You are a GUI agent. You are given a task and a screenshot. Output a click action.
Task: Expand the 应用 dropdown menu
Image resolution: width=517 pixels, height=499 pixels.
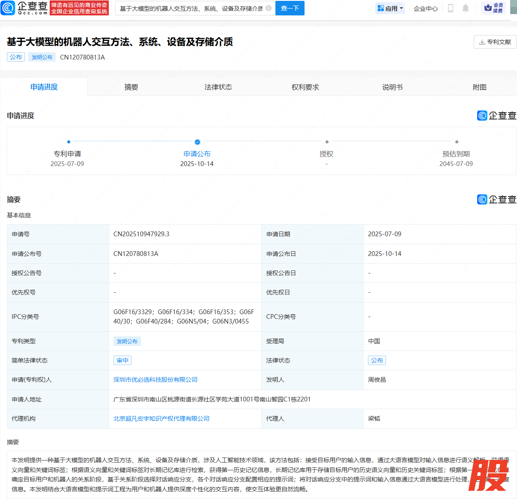click(x=390, y=8)
